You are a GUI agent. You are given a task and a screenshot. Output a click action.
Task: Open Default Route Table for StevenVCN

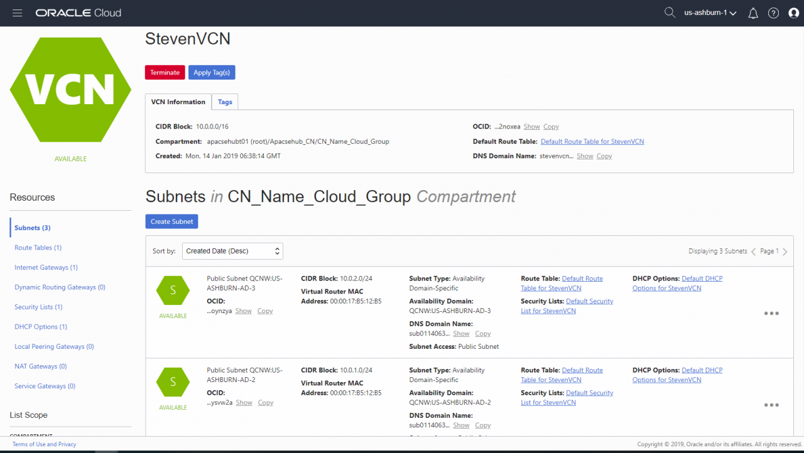592,141
